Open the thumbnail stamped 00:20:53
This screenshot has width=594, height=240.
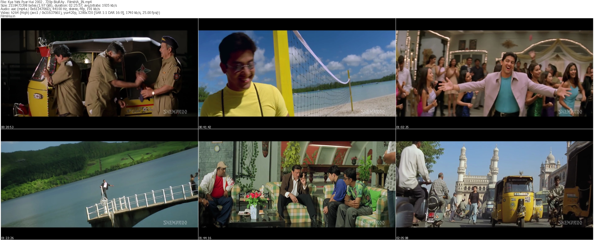click(99, 74)
